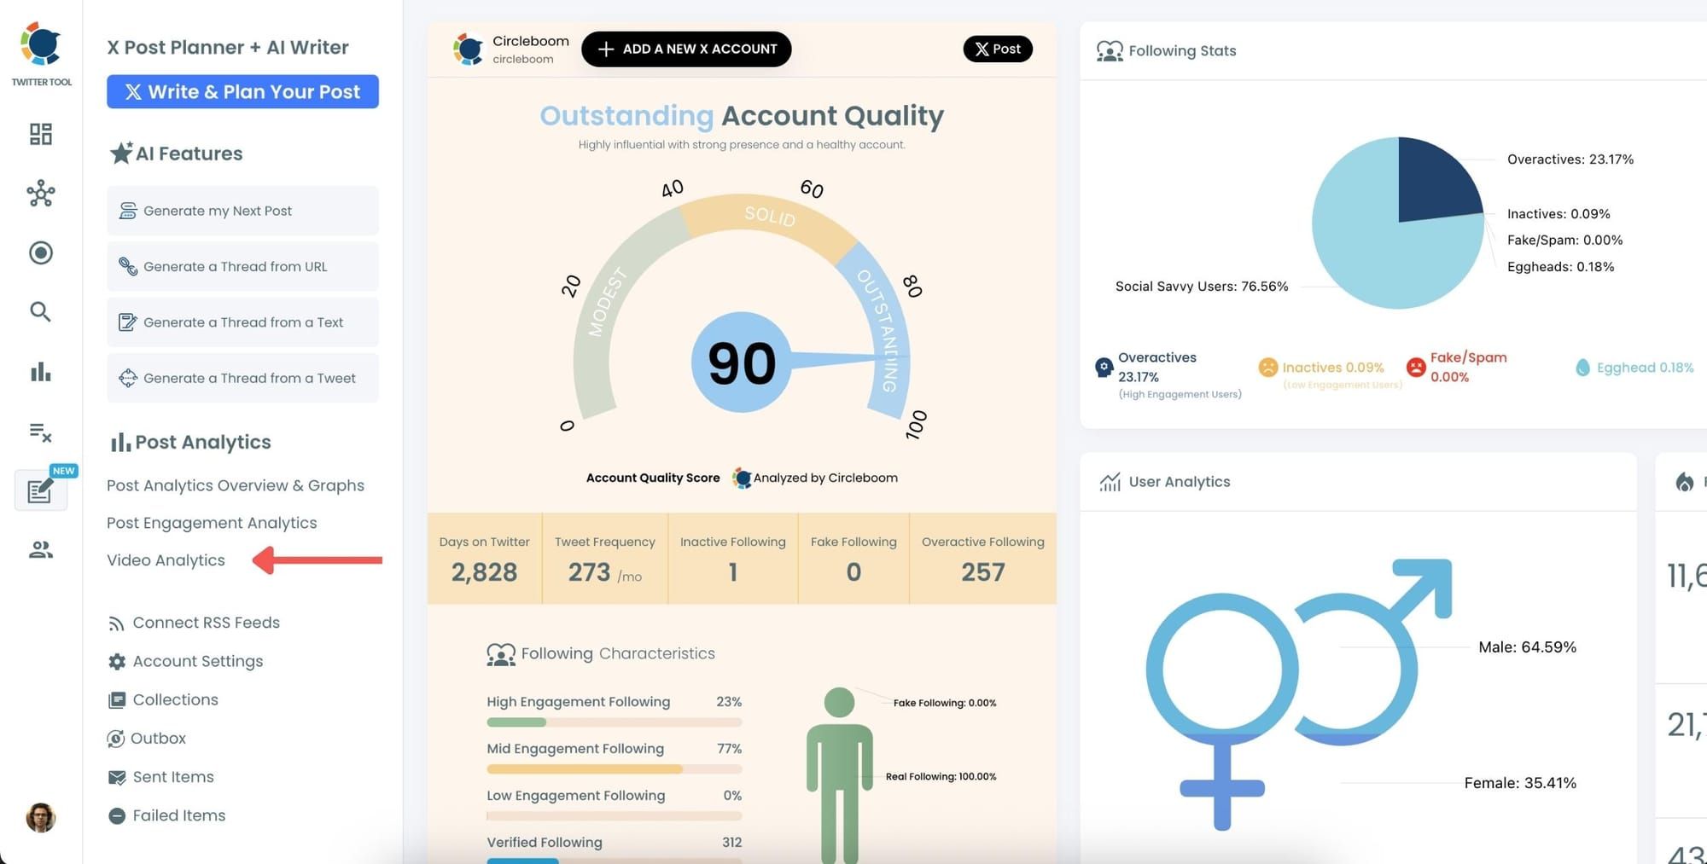
Task: Click the user profile avatar at bottom left
Action: point(41,817)
